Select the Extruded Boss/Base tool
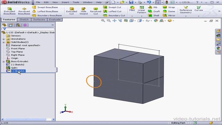222x125 pixels. (9, 11)
